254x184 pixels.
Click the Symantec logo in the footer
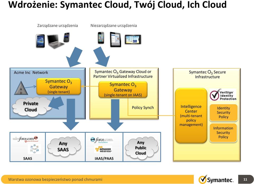[x=216, y=179]
